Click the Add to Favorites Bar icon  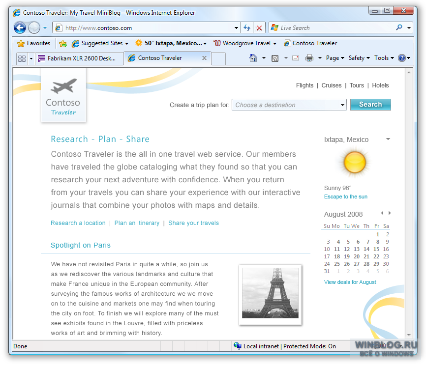point(63,43)
